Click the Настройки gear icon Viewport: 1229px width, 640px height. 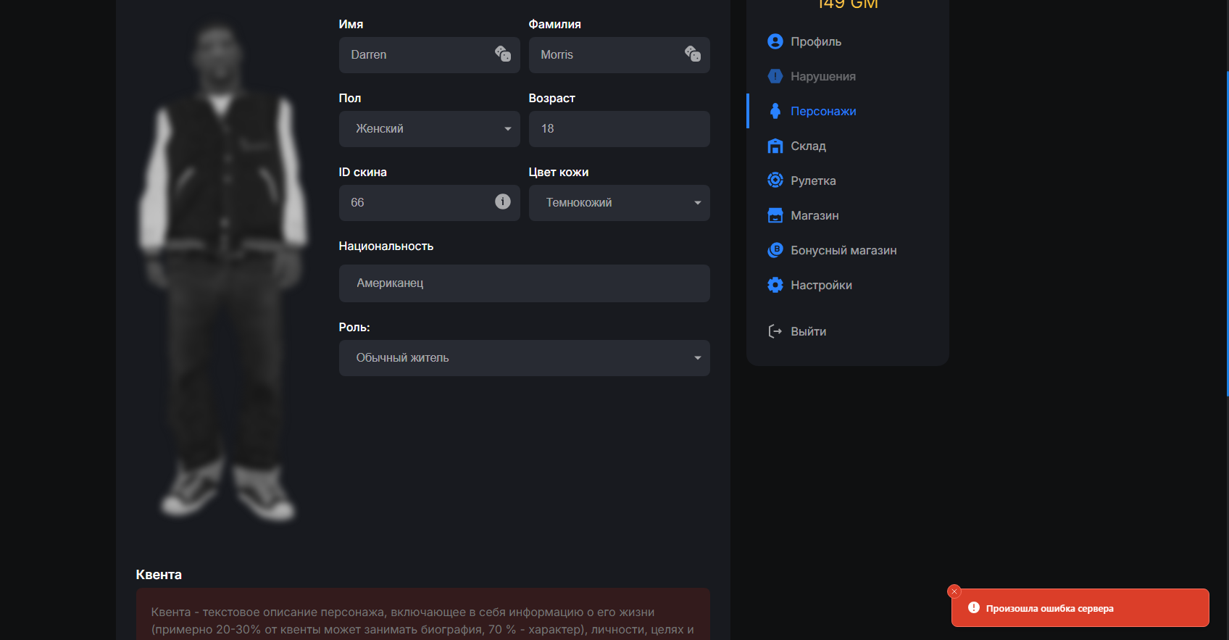click(x=775, y=285)
